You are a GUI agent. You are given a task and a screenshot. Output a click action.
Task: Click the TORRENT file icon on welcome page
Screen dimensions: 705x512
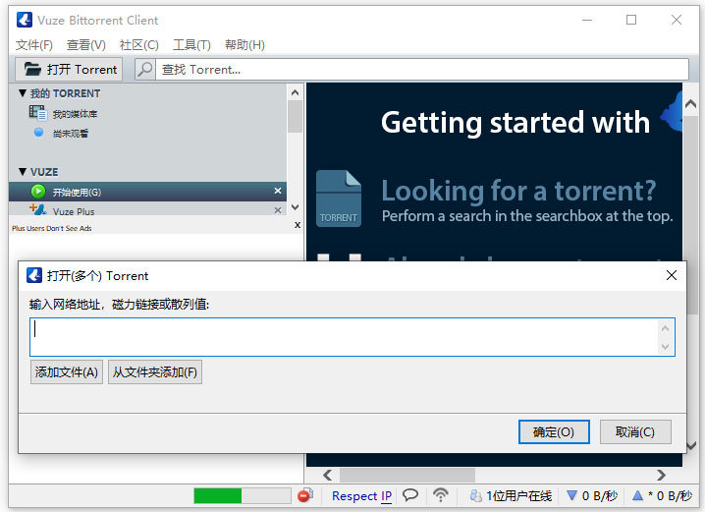[x=339, y=198]
